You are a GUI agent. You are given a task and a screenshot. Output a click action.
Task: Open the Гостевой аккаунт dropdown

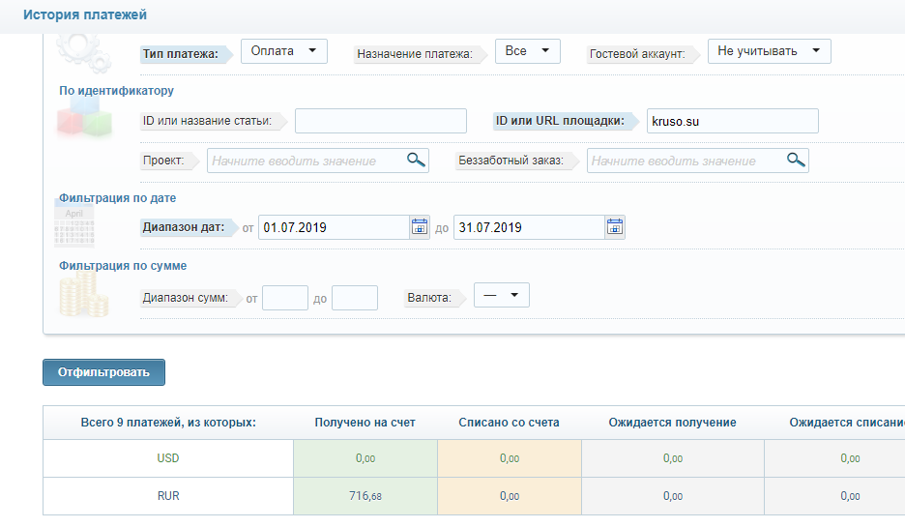click(769, 51)
